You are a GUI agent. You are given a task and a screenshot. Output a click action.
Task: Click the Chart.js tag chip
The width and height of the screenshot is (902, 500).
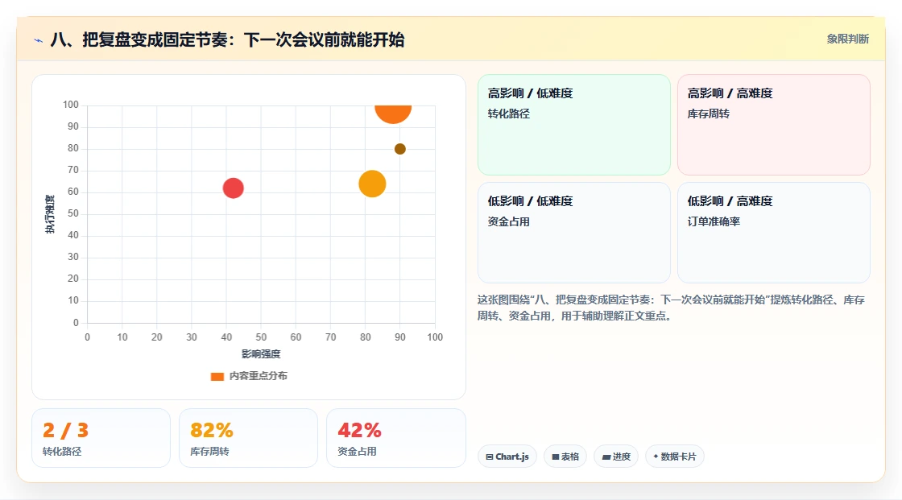click(x=507, y=457)
